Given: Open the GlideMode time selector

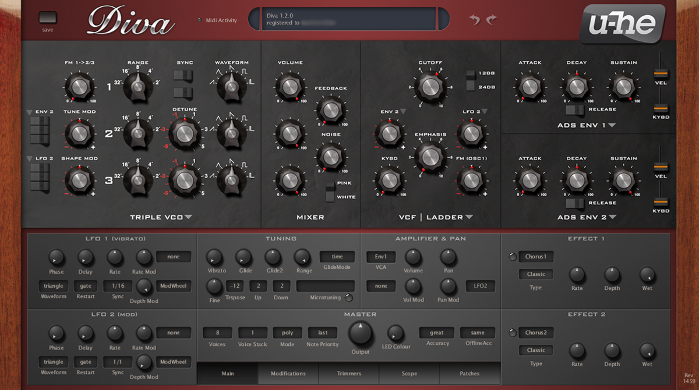Looking at the screenshot, I should coord(337,257).
